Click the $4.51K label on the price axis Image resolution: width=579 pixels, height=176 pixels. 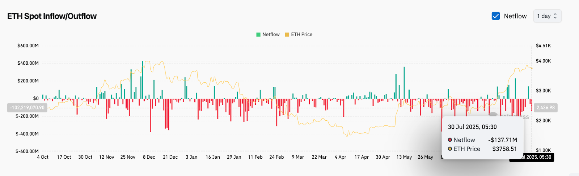point(543,46)
